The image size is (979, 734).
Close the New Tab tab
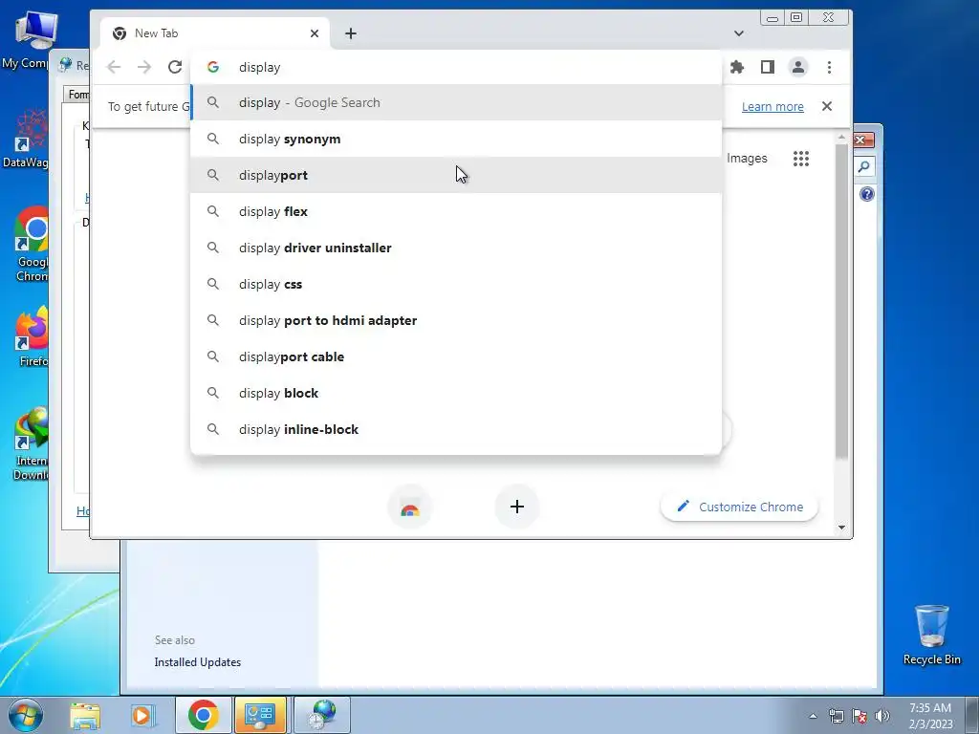[x=315, y=33]
